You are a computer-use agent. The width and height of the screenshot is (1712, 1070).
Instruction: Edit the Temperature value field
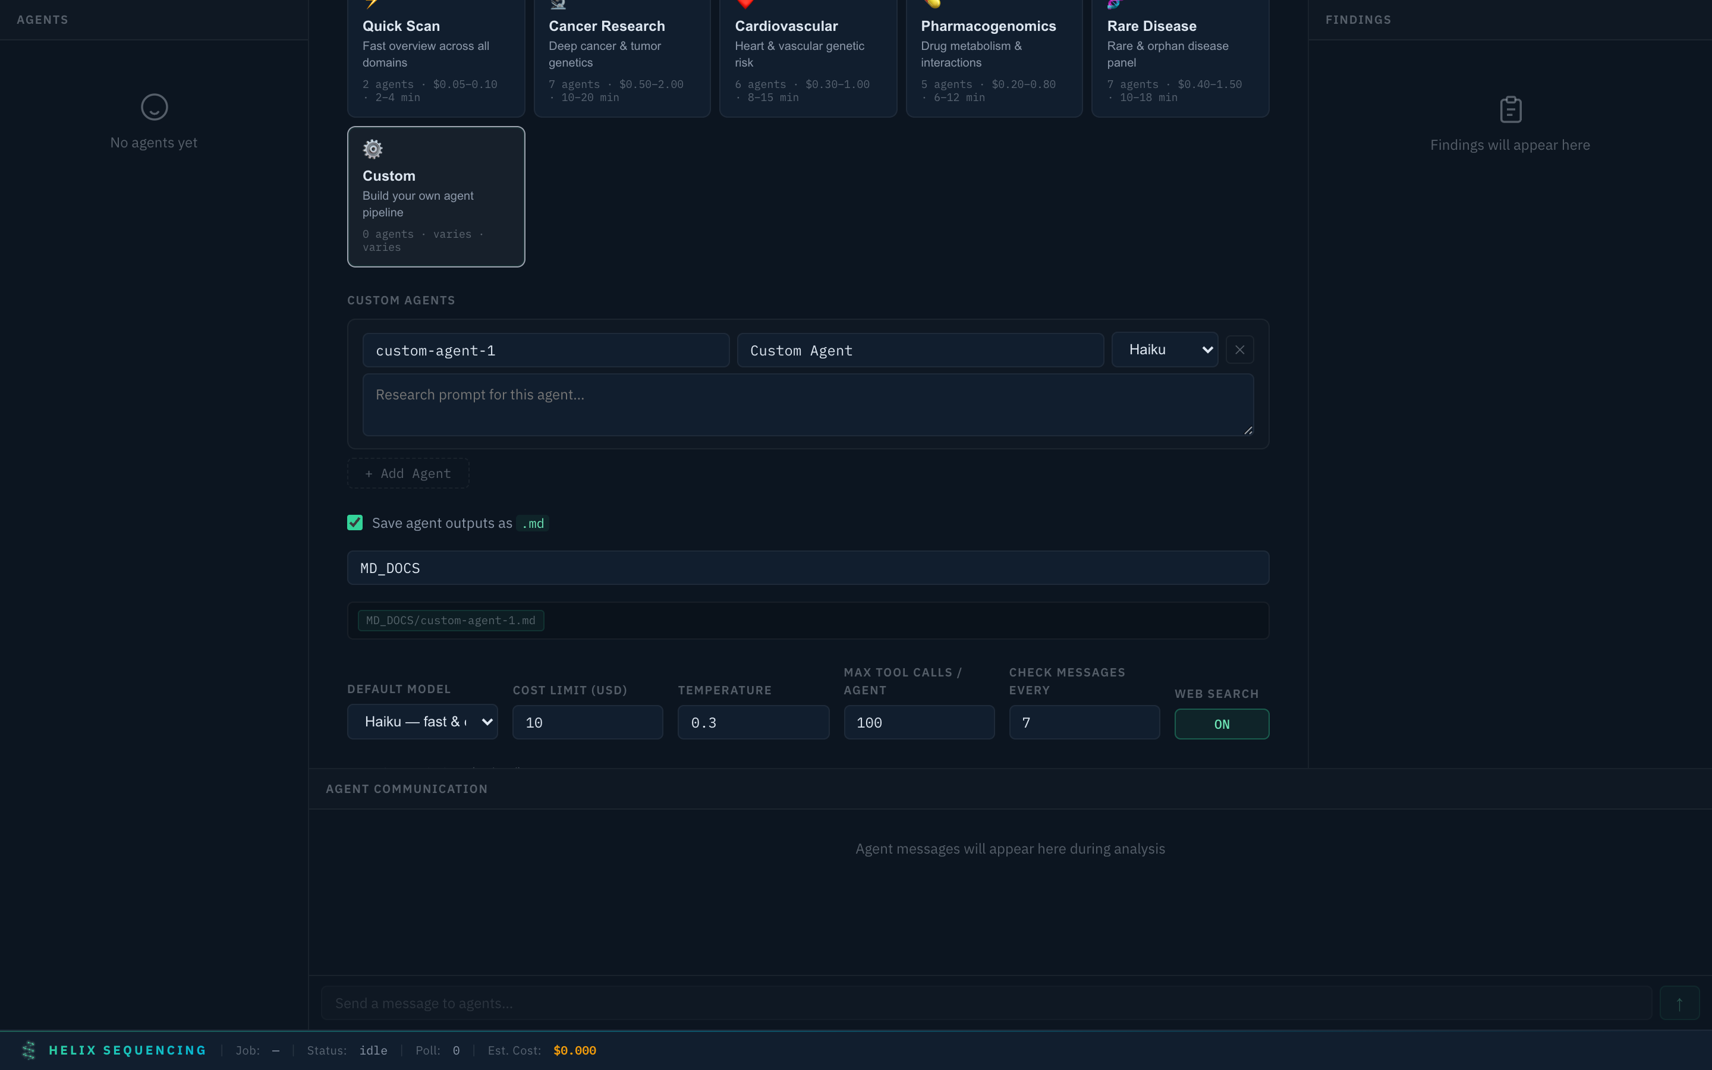click(753, 722)
